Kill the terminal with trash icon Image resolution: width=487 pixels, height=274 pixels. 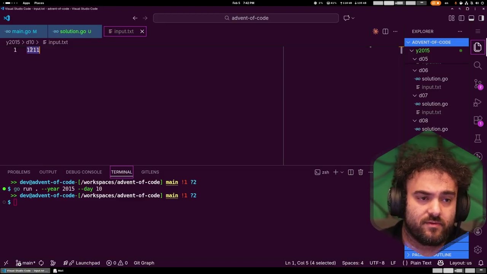coord(361,172)
